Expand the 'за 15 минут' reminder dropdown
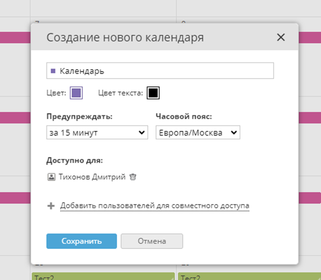Image resolution: width=321 pixels, height=280 pixels. (97, 133)
